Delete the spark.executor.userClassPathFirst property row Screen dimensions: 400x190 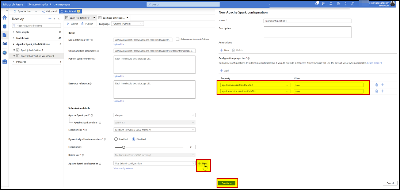click(x=377, y=91)
